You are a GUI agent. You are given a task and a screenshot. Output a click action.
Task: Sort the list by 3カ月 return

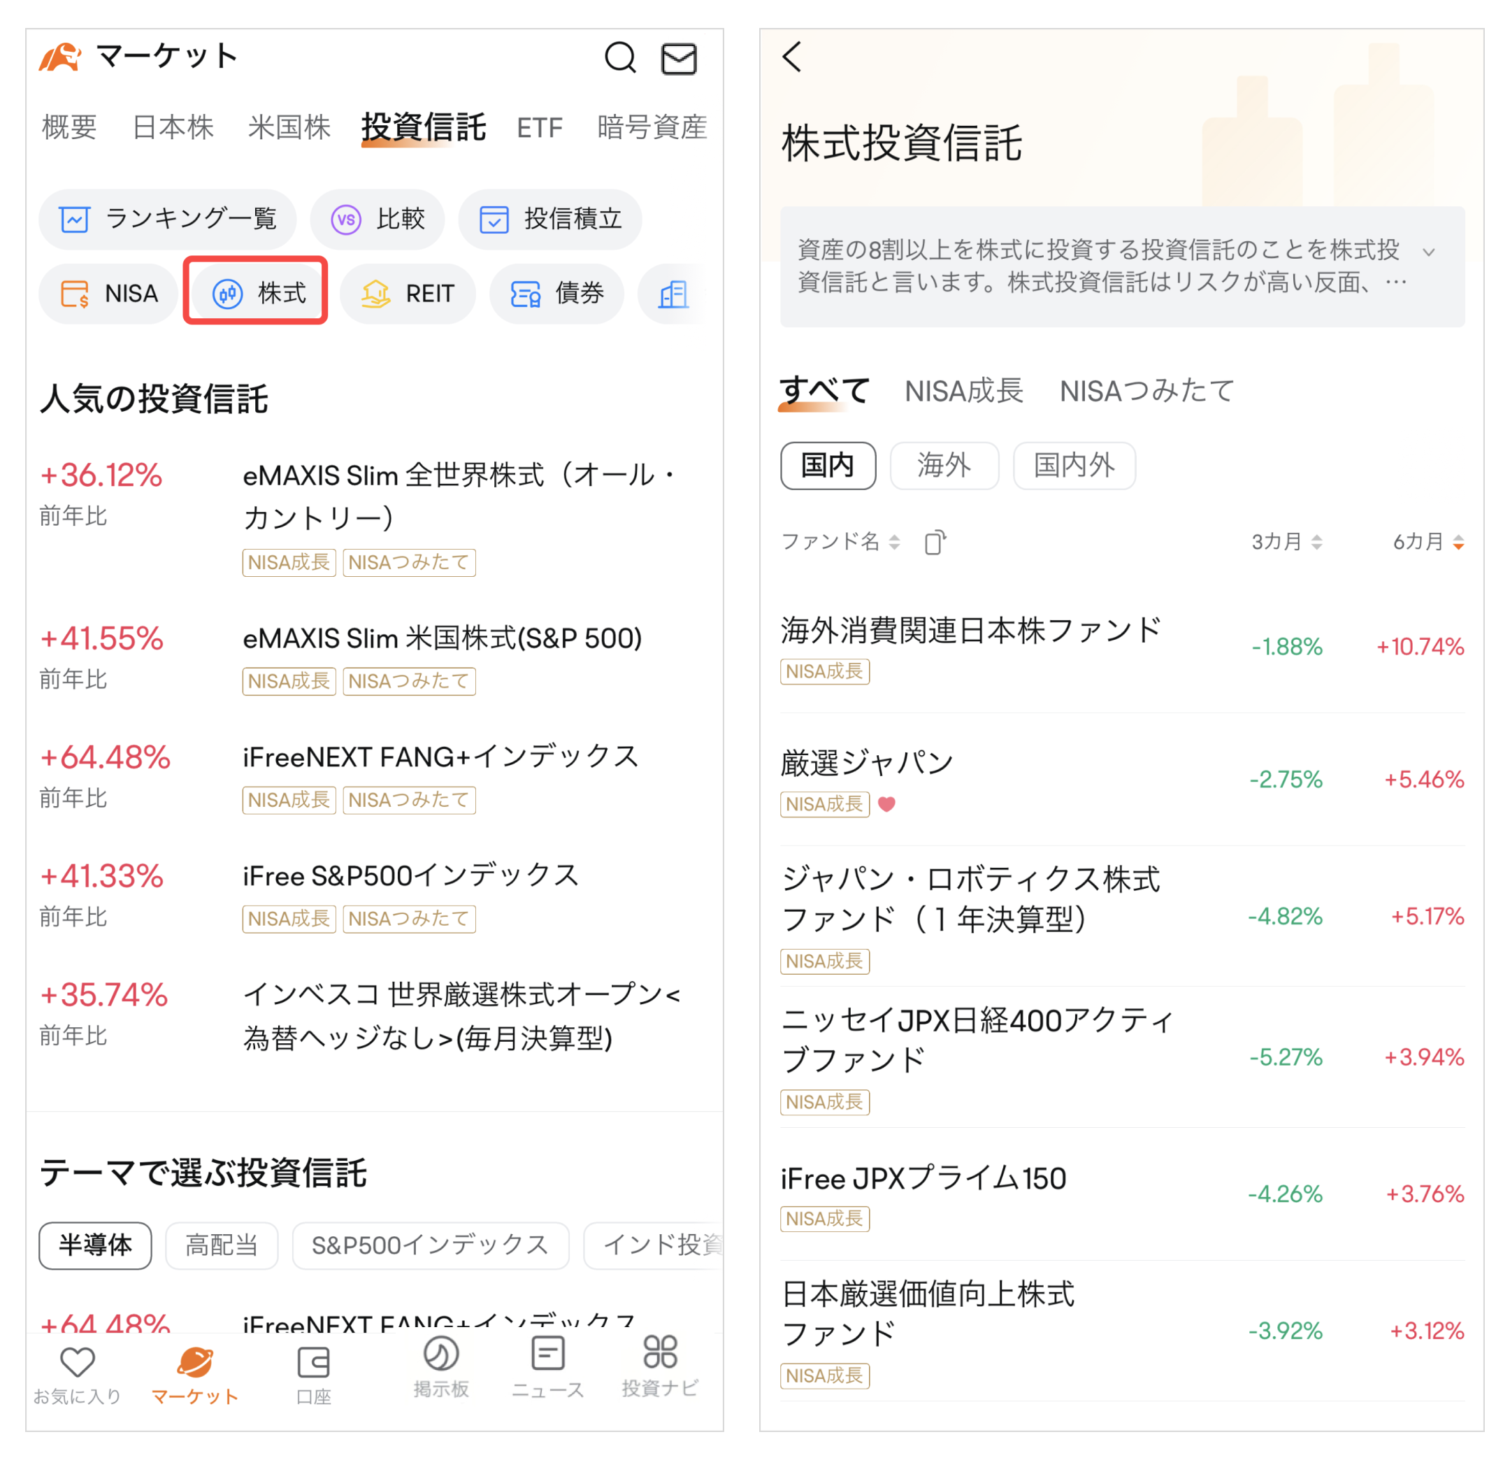tap(1286, 542)
